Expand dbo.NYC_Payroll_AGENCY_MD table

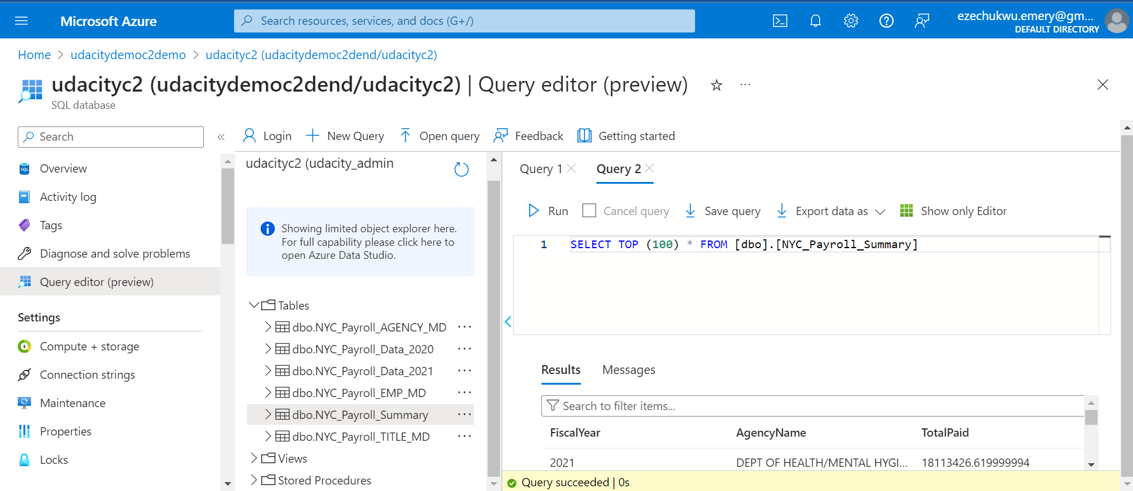pos(268,327)
